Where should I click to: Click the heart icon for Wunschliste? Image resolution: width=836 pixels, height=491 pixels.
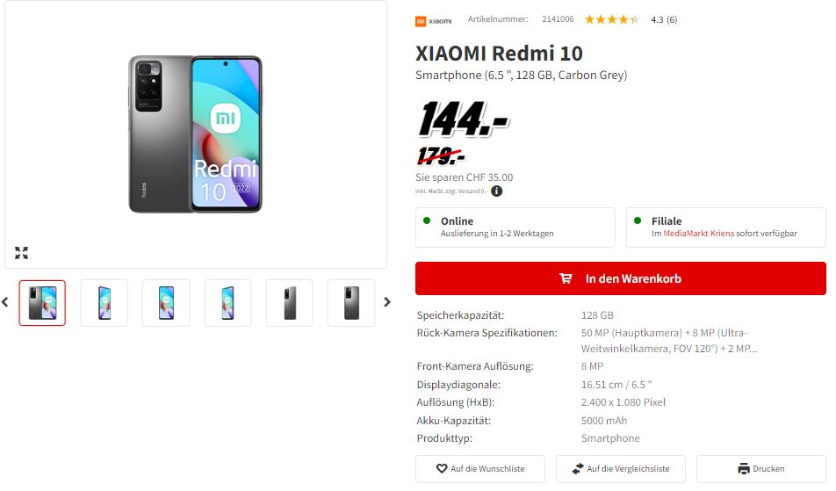(x=442, y=469)
